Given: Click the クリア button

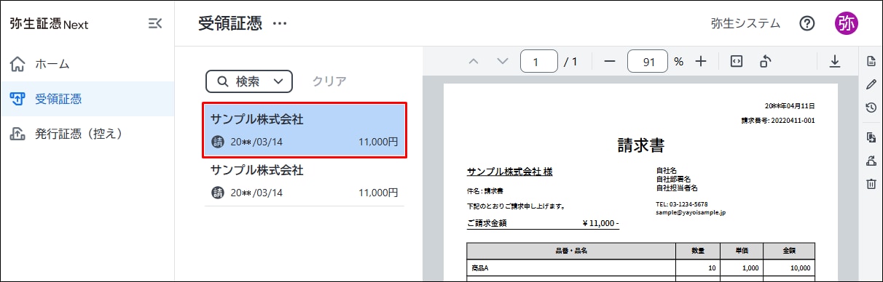Looking at the screenshot, I should 329,81.
